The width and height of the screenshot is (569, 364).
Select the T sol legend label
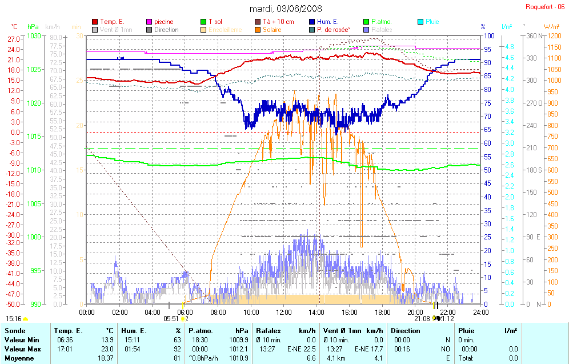click(215, 22)
